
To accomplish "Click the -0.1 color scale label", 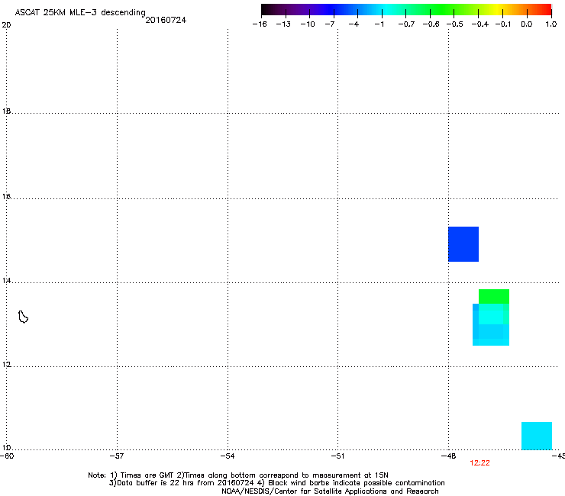I will click(x=503, y=24).
